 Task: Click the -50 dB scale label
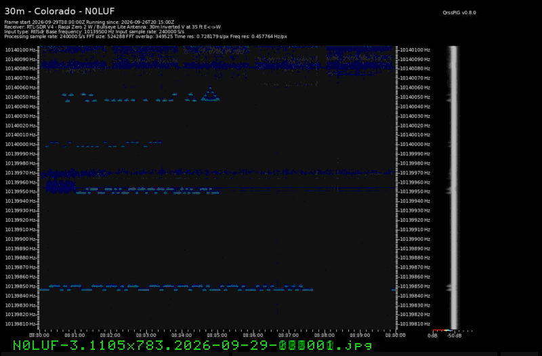pos(454,336)
